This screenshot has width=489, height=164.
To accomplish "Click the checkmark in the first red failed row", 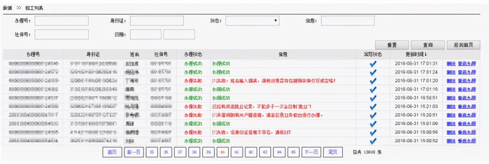I will point(373,81).
